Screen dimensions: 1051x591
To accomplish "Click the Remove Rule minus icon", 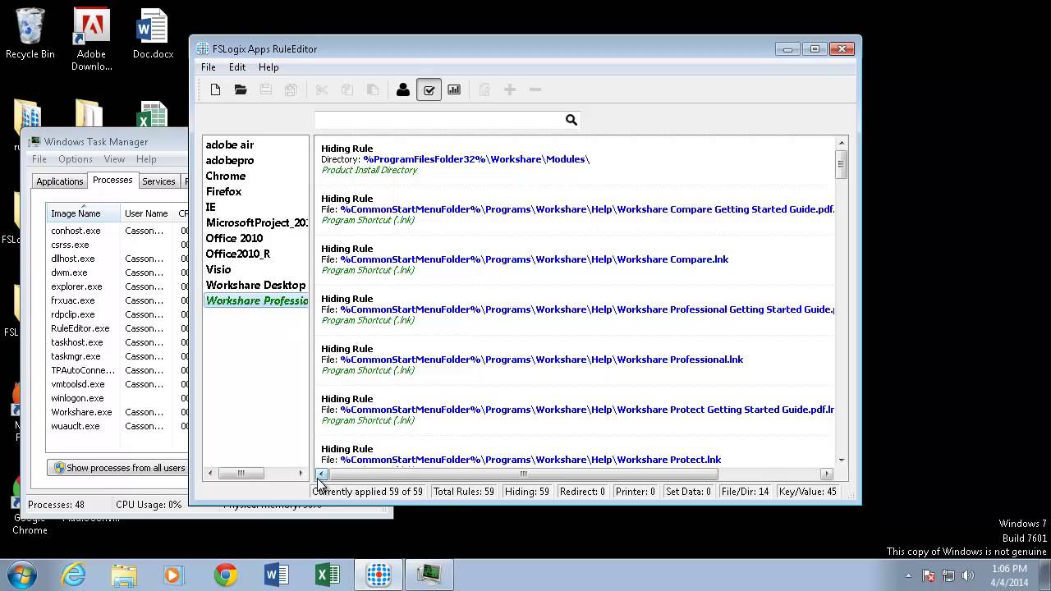I will click(x=535, y=89).
